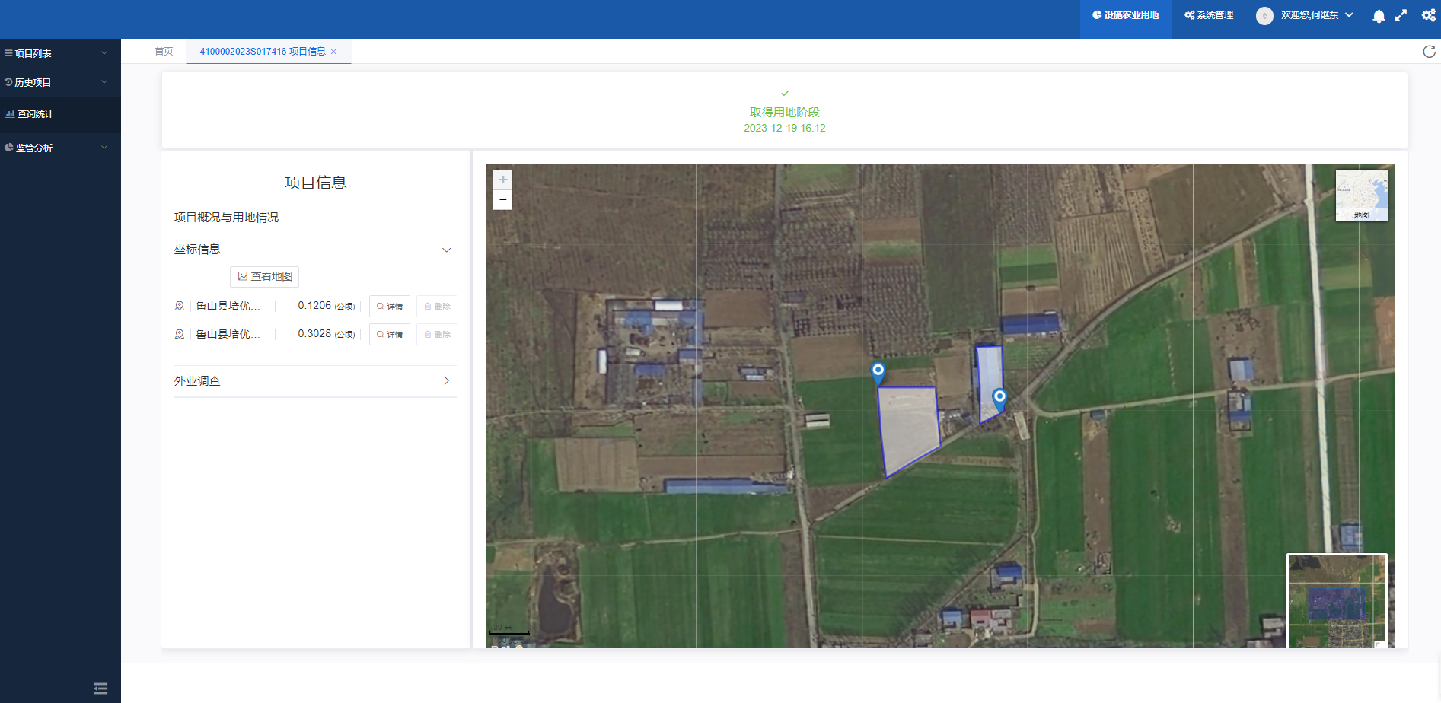Image resolution: width=1441 pixels, height=703 pixels.
Task: Open the 系统管理 menu
Action: (x=1209, y=15)
